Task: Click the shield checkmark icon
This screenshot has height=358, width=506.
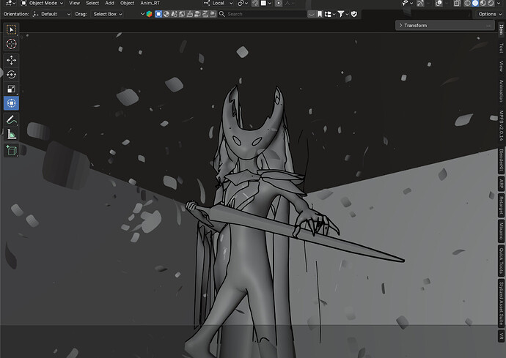Action: click(x=354, y=14)
